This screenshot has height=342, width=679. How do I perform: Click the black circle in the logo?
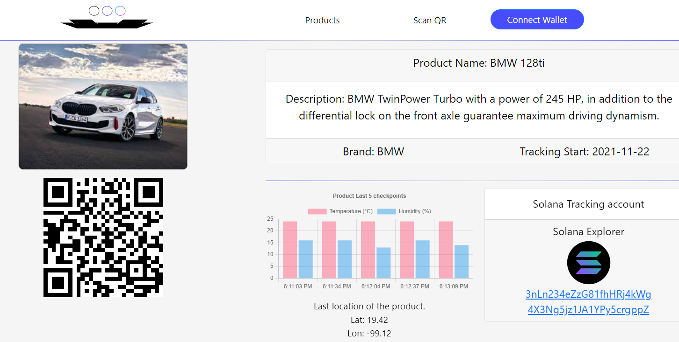(94, 11)
